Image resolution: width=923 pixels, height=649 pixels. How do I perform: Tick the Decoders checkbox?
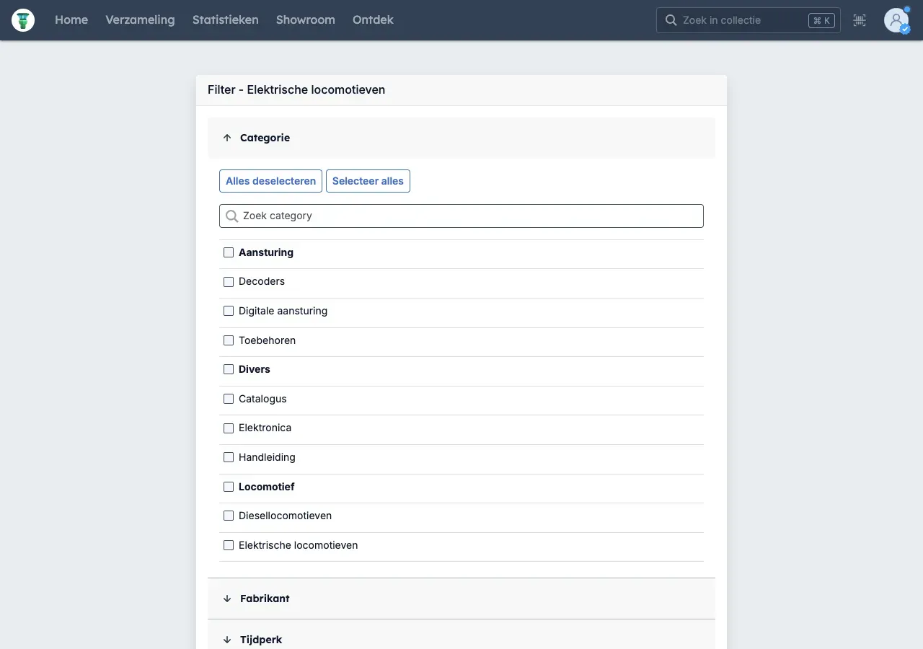point(229,282)
